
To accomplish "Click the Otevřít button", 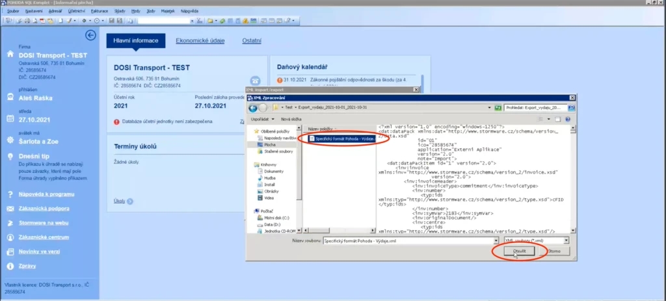I will point(519,252).
